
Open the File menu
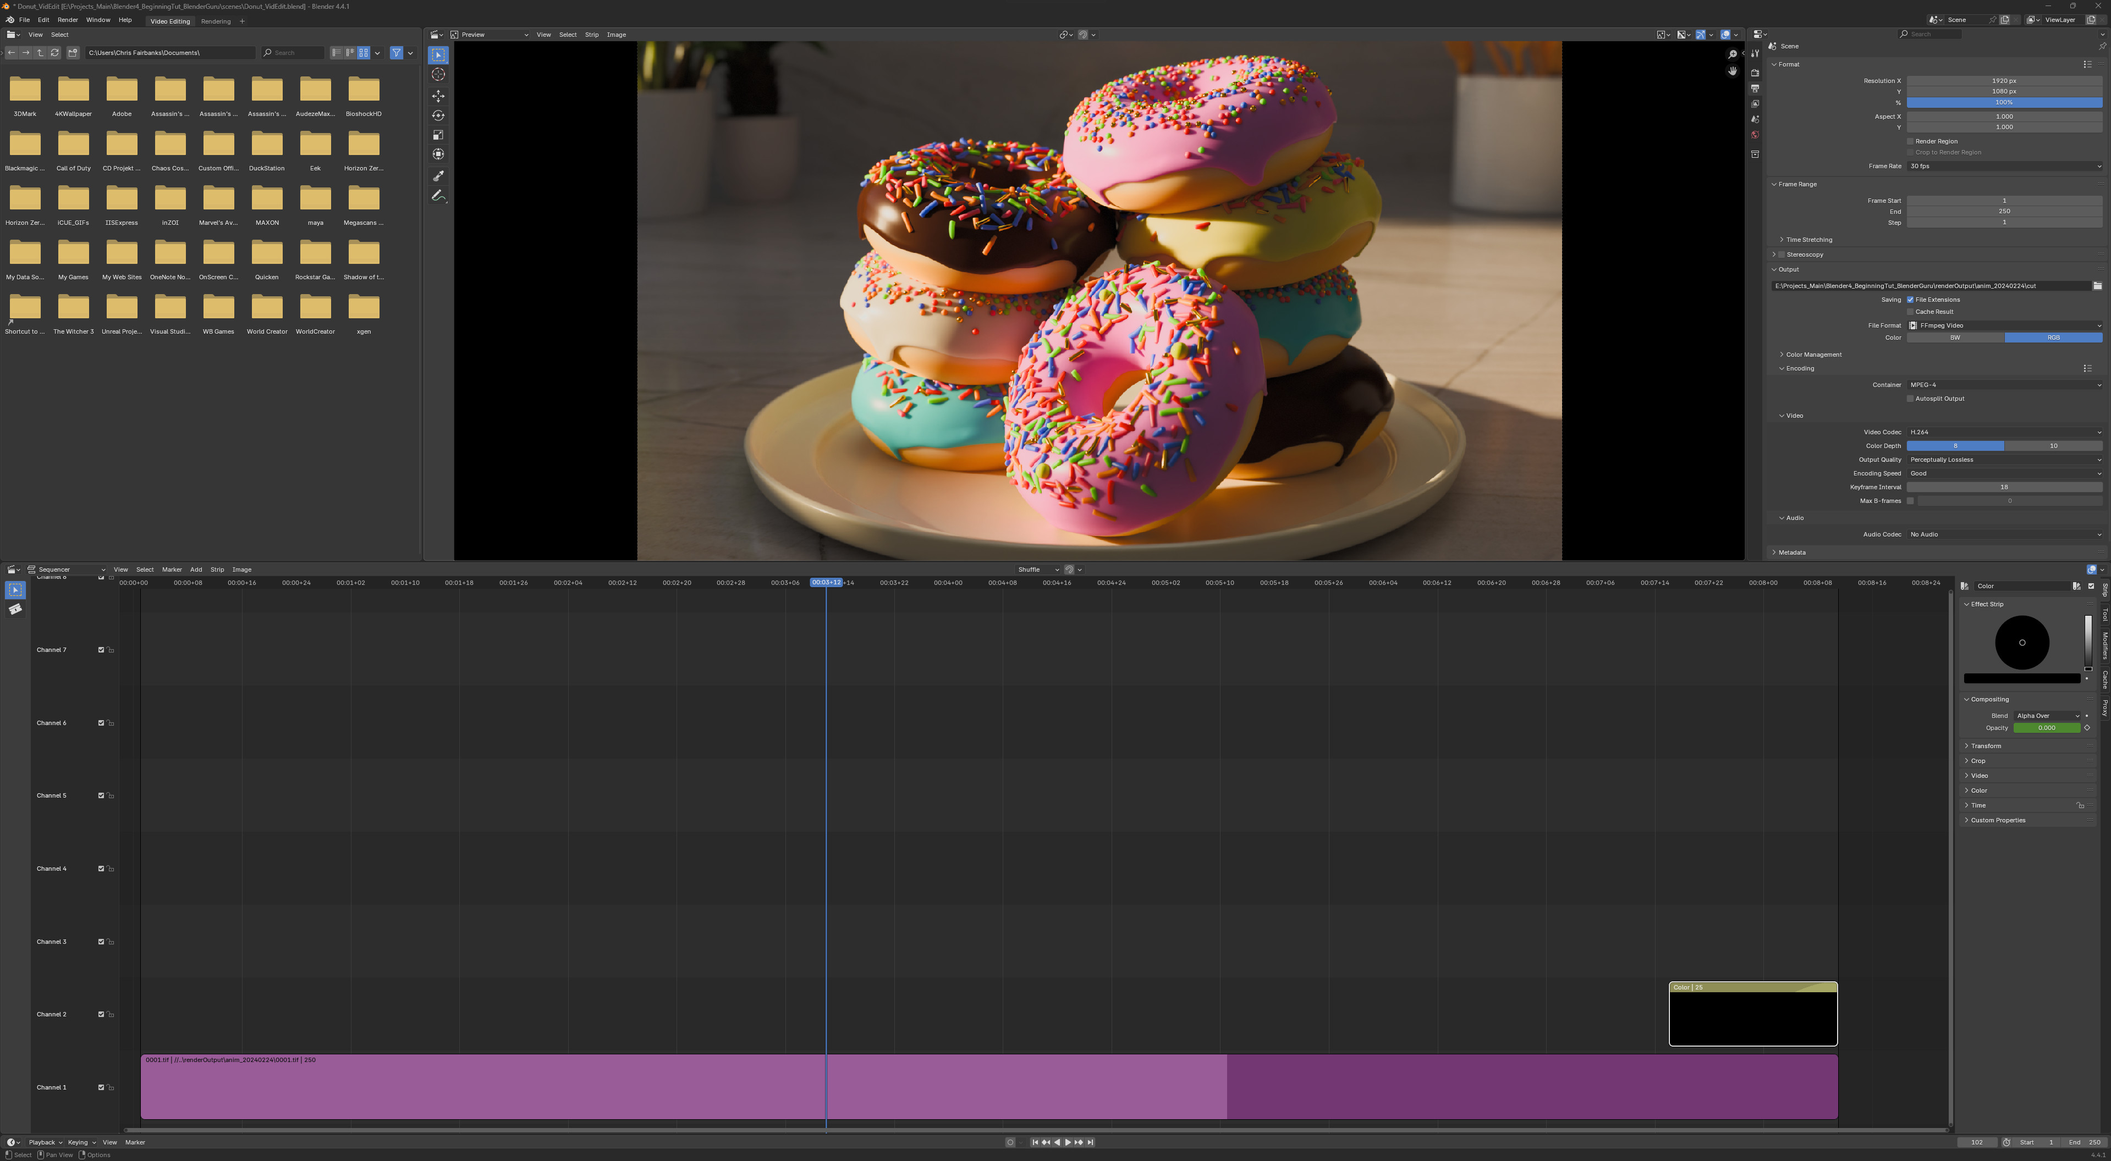click(25, 20)
